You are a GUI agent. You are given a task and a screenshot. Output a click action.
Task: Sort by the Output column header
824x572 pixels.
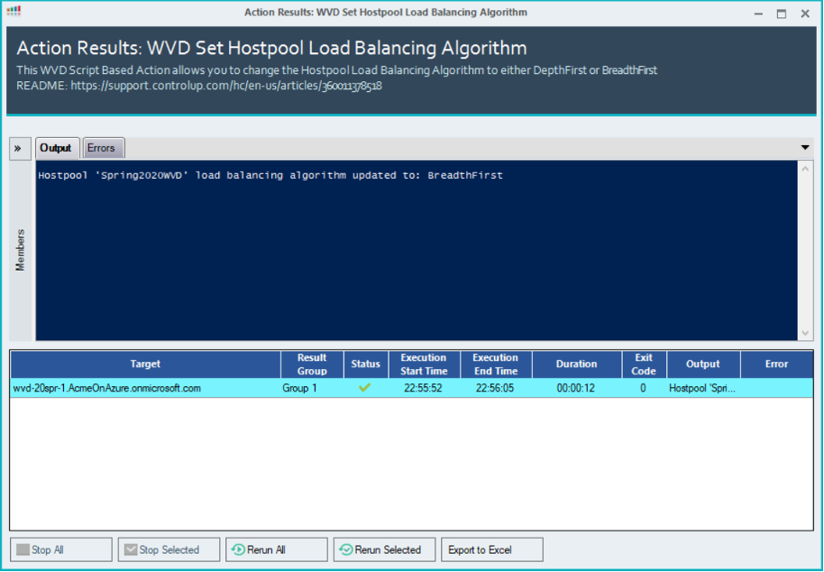703,364
